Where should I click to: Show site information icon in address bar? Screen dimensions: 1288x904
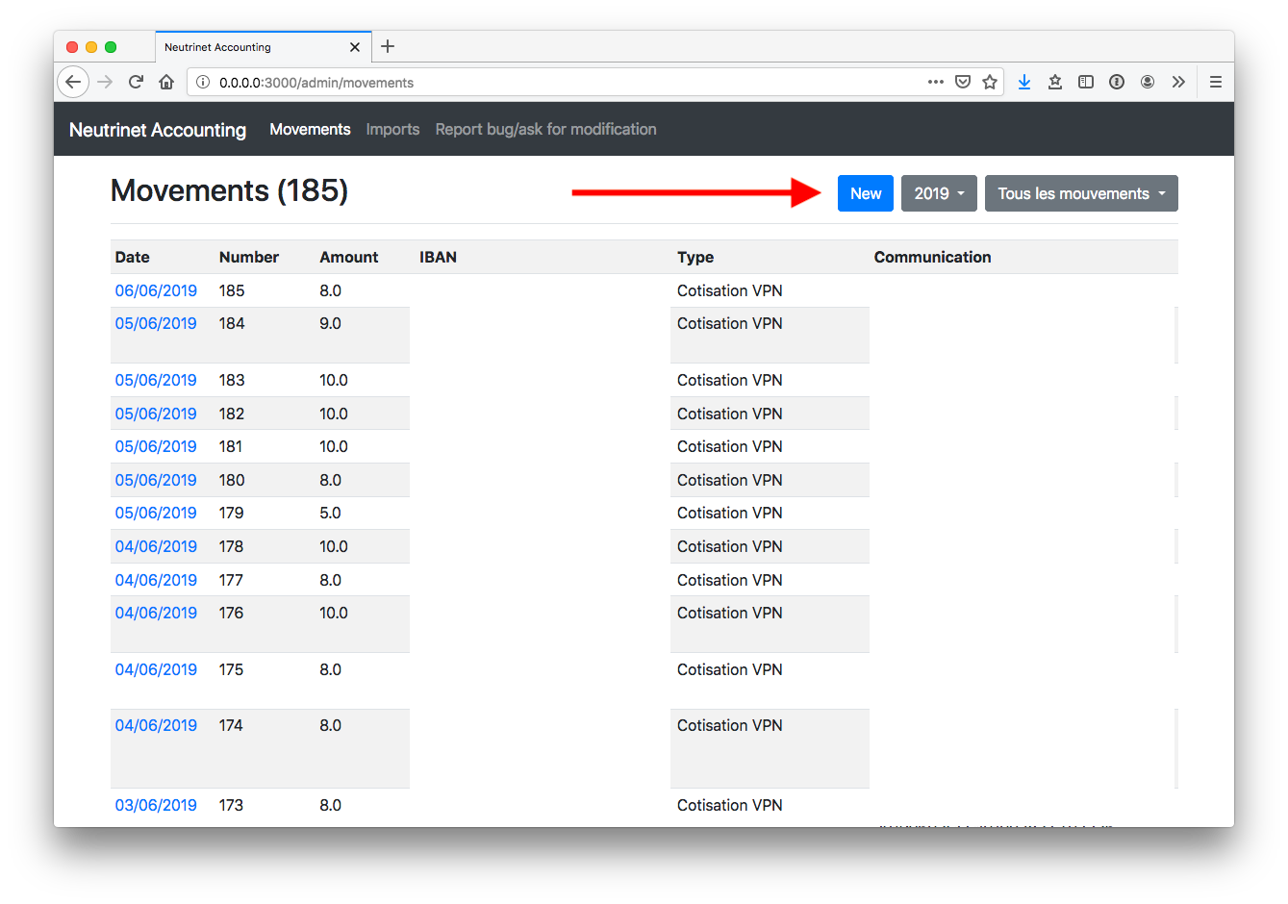[x=203, y=83]
